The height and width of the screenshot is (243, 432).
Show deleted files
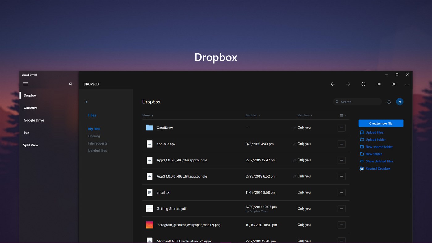coord(379,161)
